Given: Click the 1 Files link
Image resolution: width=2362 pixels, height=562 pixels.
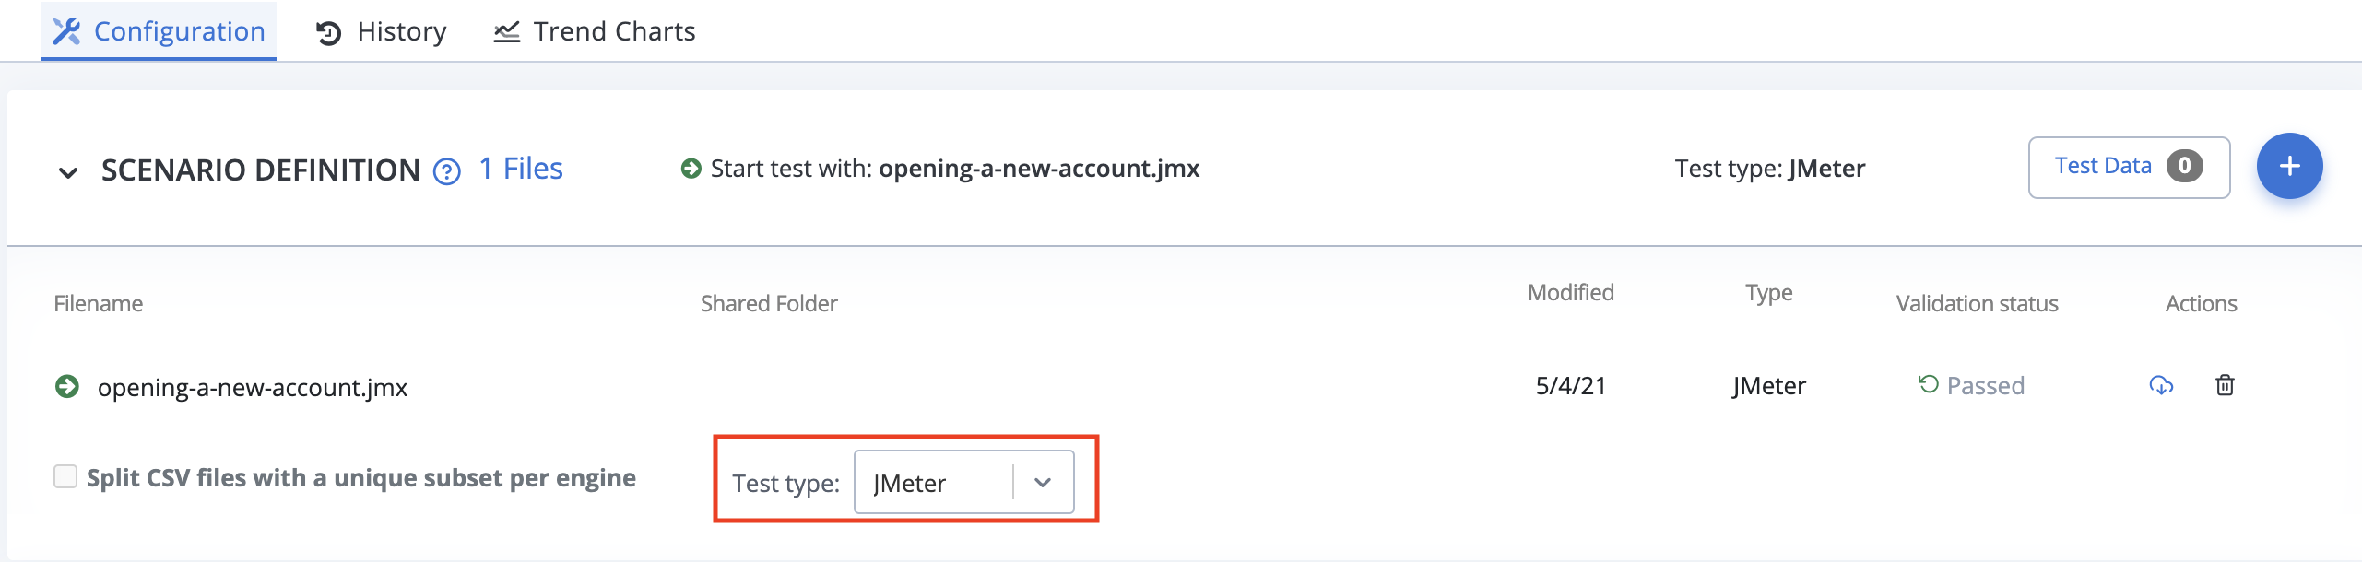Looking at the screenshot, I should click(521, 169).
